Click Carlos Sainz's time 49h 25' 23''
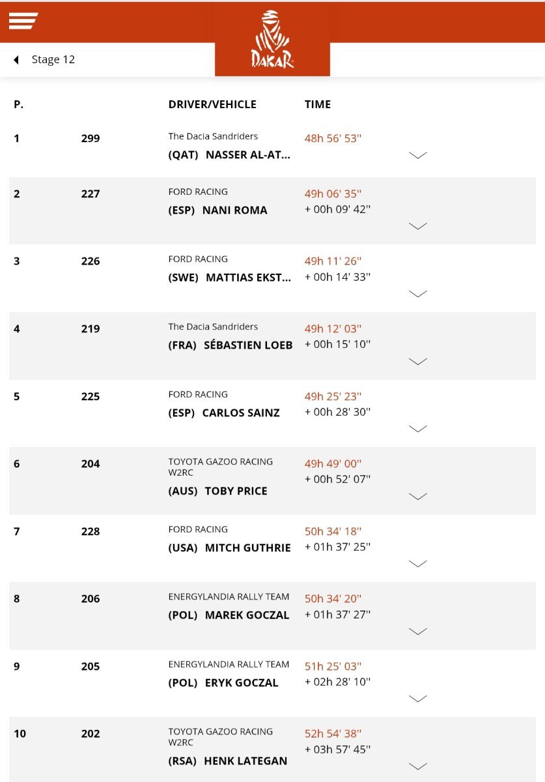Viewport: 545px width, 782px height. pyautogui.click(x=333, y=396)
